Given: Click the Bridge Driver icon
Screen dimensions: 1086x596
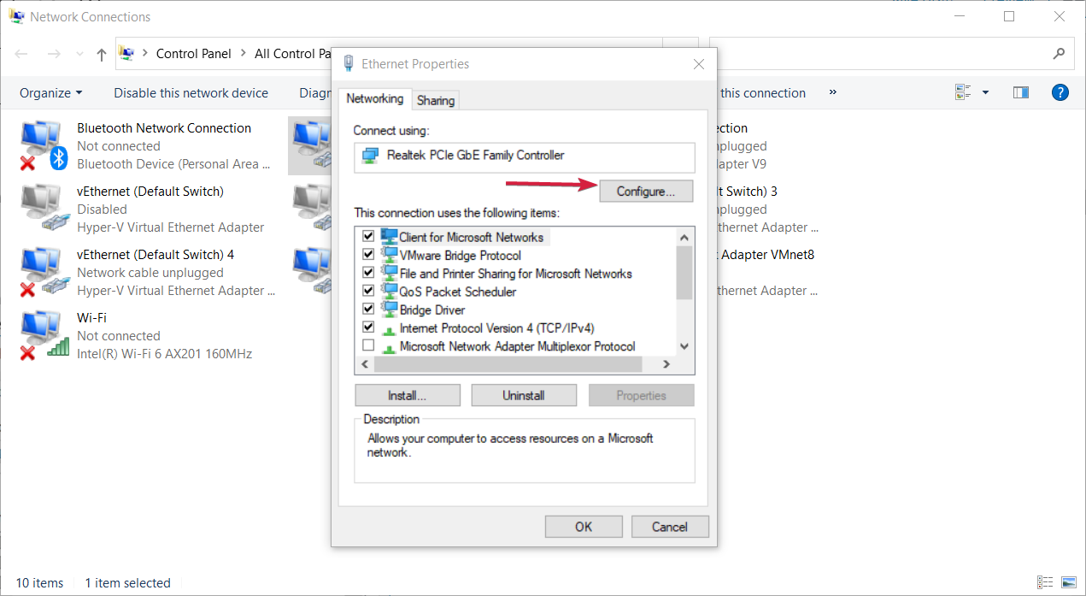Looking at the screenshot, I should (x=390, y=309).
